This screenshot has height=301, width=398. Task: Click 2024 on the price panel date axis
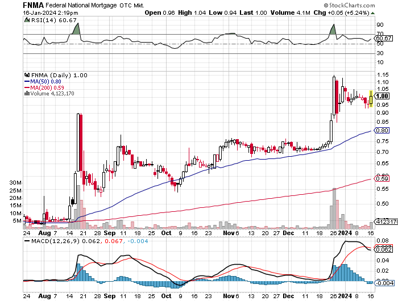[345, 233]
